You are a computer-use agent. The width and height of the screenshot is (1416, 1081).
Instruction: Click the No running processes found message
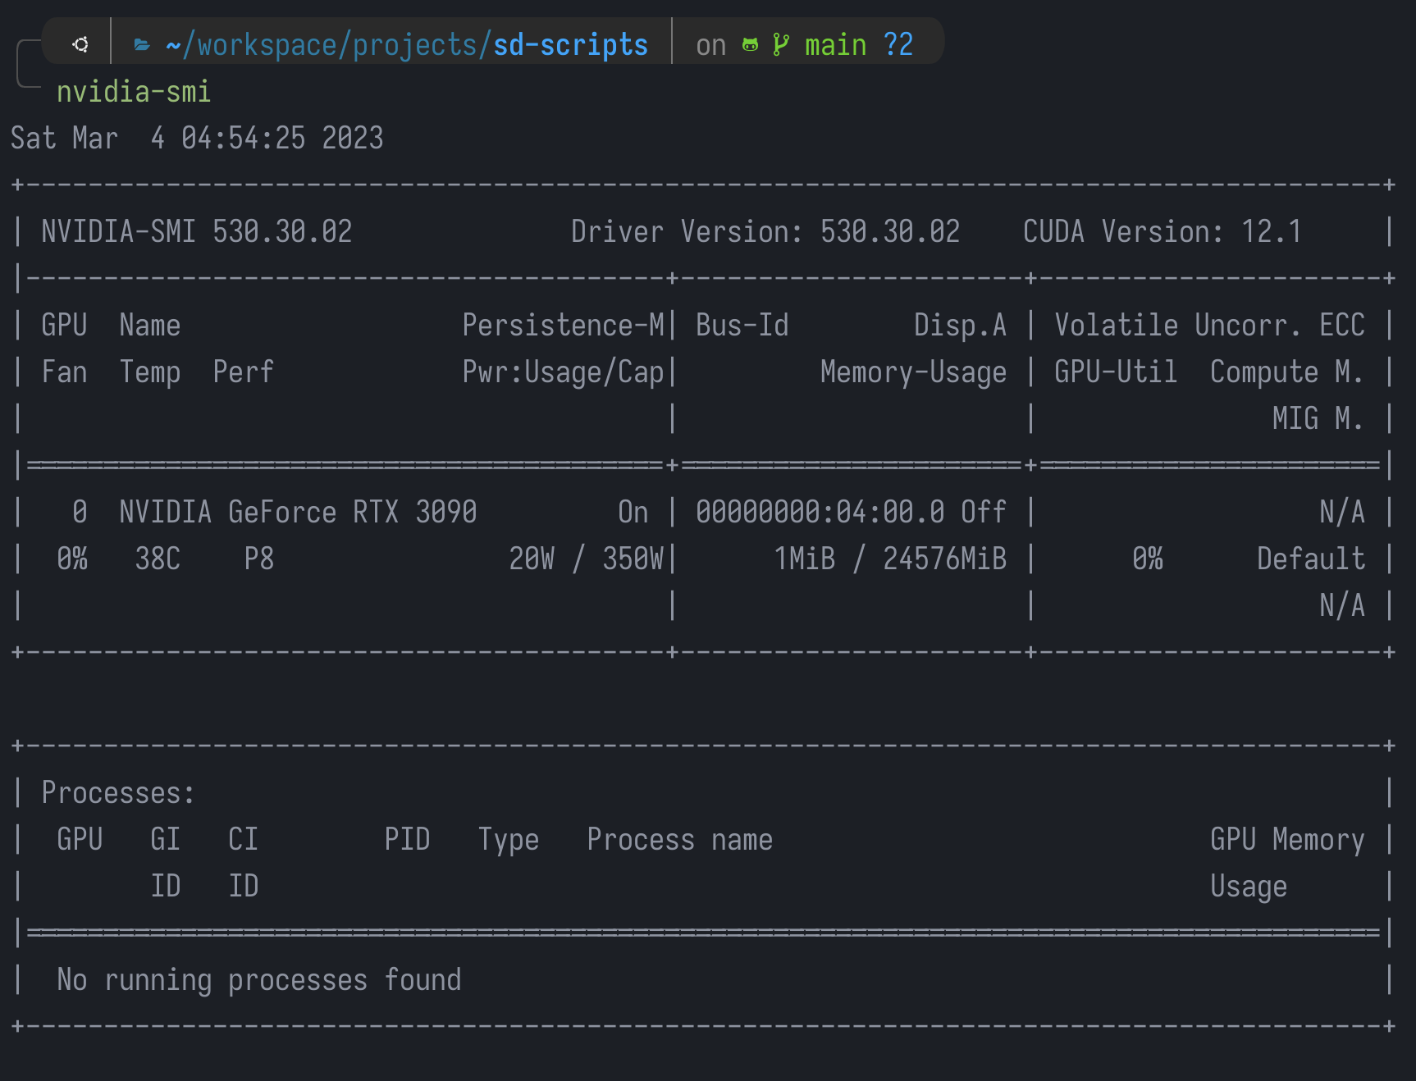(258, 980)
